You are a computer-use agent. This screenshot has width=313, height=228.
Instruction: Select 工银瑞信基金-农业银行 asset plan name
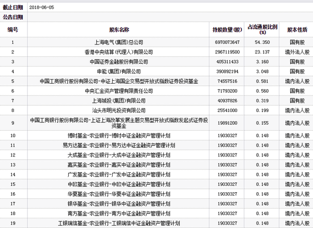pyautogui.click(x=119, y=223)
